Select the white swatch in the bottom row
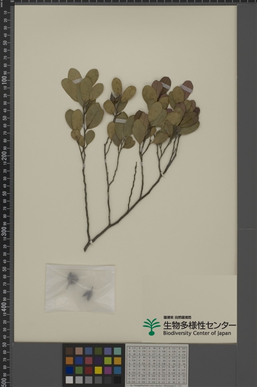The height and width of the screenshot is (387, 257). [69, 380]
